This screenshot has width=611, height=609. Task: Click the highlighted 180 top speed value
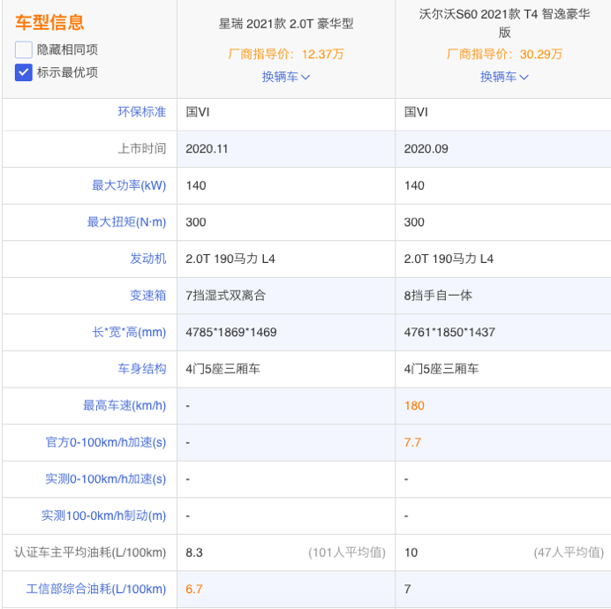pyautogui.click(x=414, y=405)
